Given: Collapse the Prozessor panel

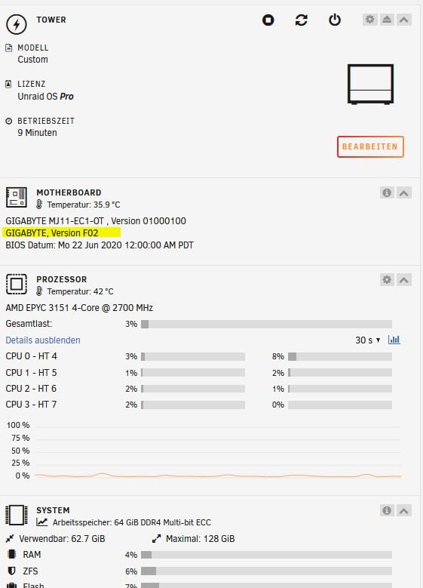Looking at the screenshot, I should pos(404,279).
